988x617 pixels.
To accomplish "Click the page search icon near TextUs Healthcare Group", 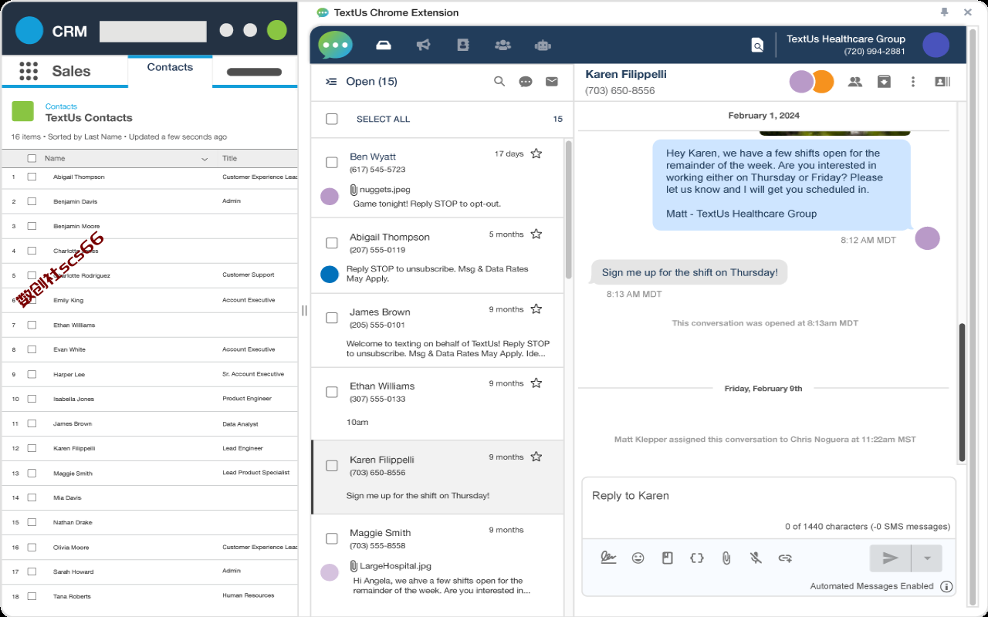I will (x=757, y=46).
